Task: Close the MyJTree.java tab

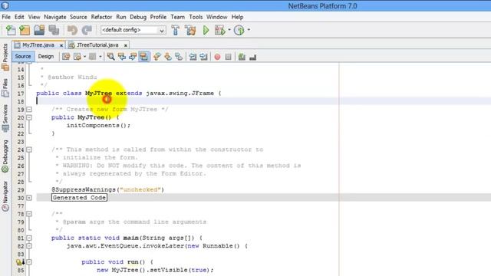Action: click(x=61, y=45)
